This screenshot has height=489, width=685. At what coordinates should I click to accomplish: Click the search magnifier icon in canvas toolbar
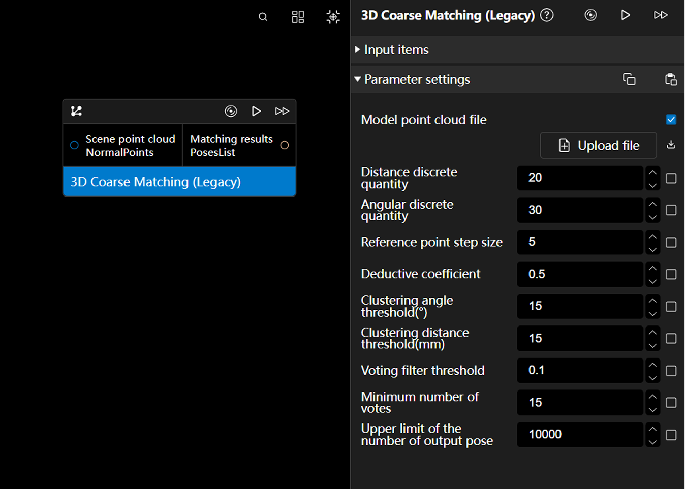tap(263, 17)
